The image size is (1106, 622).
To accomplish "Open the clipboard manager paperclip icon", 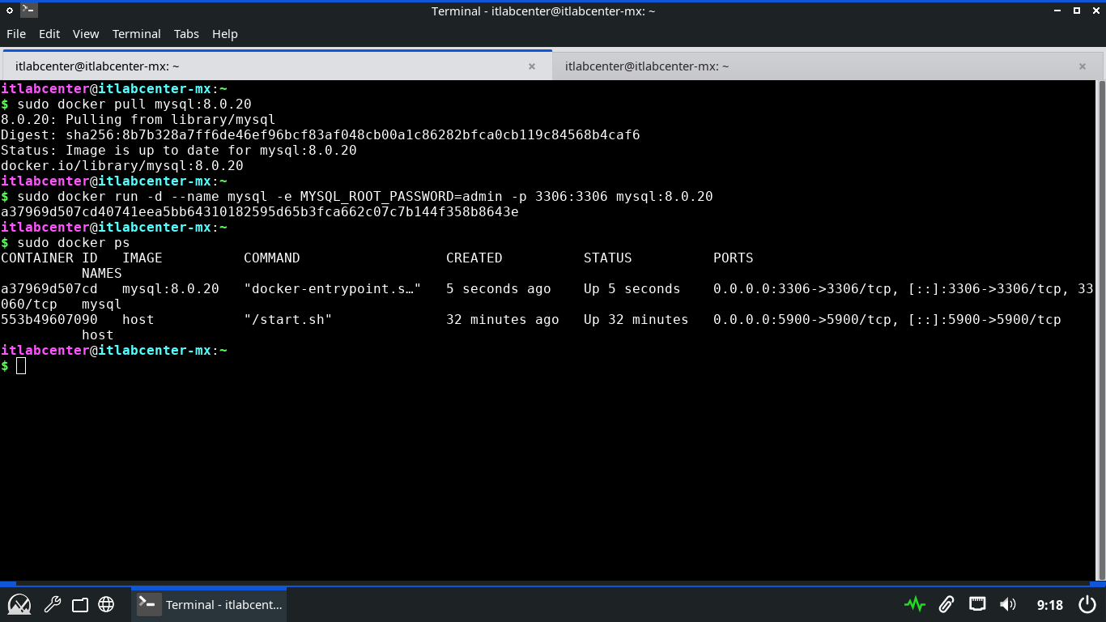I will click(x=946, y=604).
